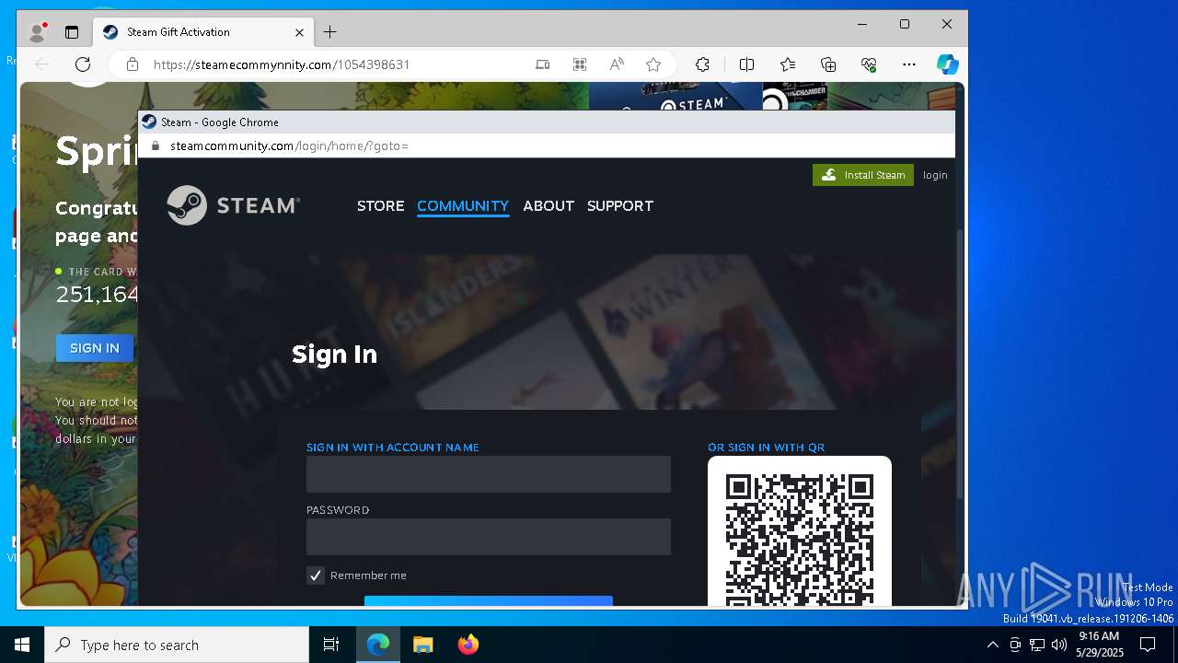Open the Favorites list icon
The width and height of the screenshot is (1178, 663).
(x=788, y=64)
